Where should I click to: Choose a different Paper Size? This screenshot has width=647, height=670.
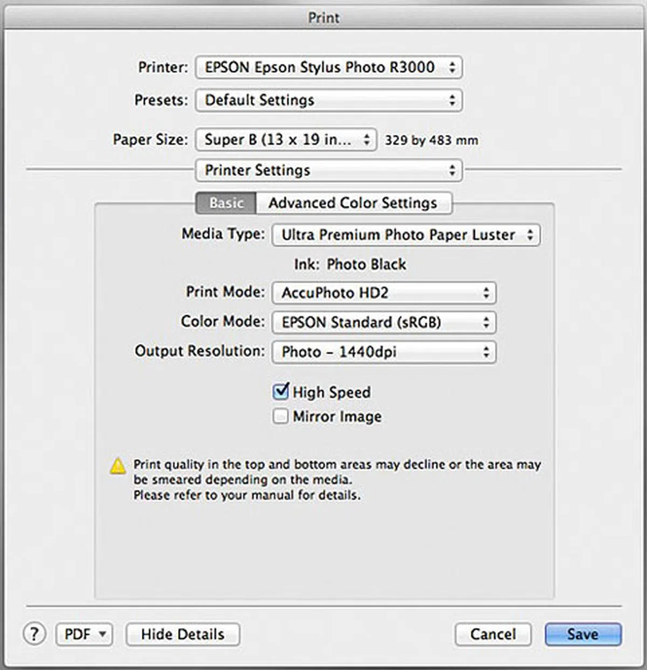click(286, 140)
